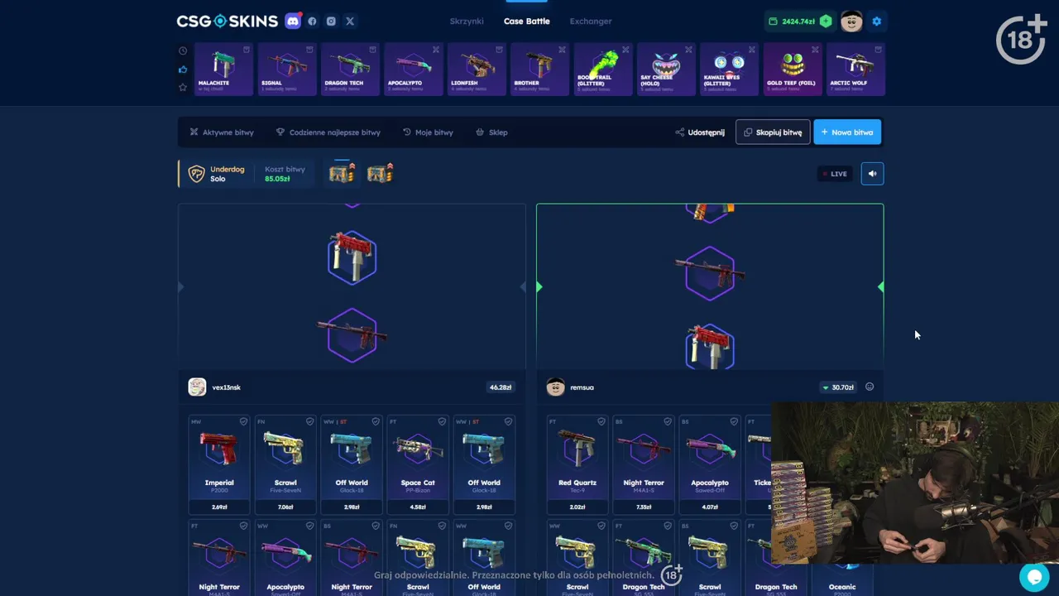Select the Apocalypto card priced 4.07zł
The width and height of the screenshot is (1059, 596).
tap(710, 464)
